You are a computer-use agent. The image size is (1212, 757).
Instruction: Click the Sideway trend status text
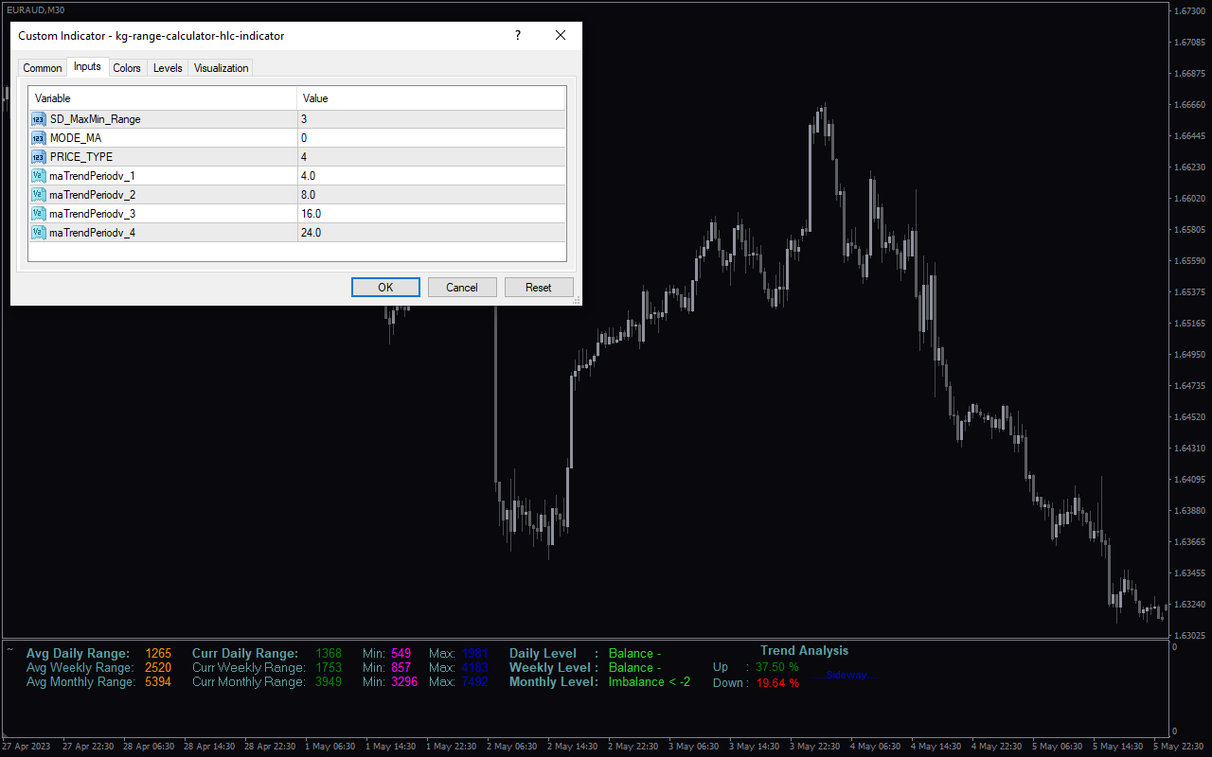[x=847, y=676]
